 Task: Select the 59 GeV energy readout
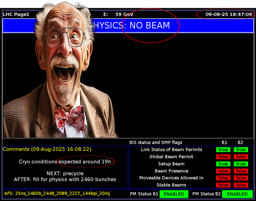coord(124,14)
